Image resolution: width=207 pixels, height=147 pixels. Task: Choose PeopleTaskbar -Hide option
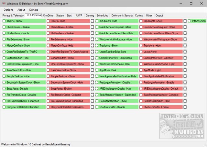(24, 76)
